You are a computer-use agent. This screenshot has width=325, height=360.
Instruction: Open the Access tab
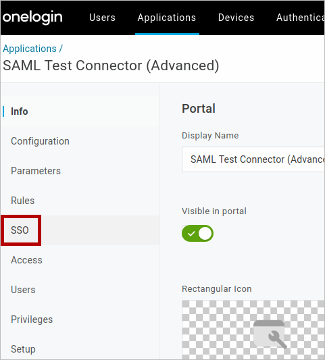[x=26, y=260]
